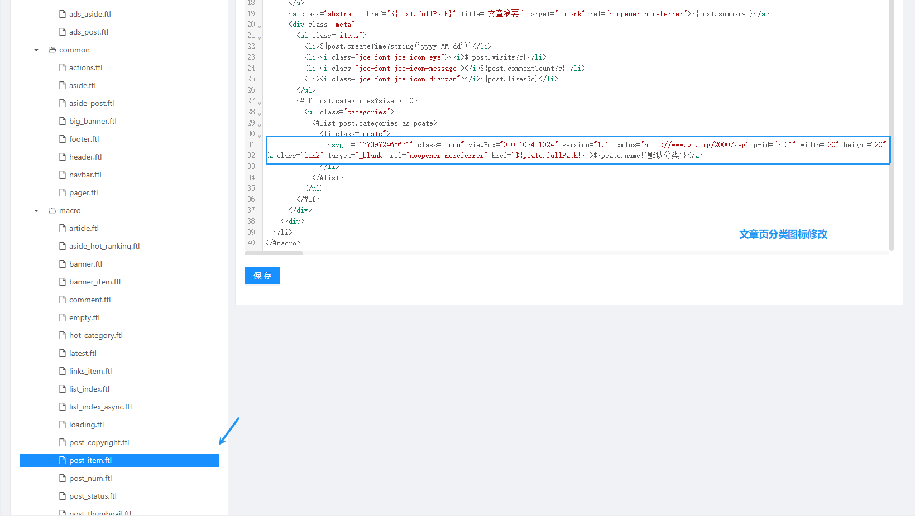Click the macro folder icon
Screen dimensions: 915x516
52,210
